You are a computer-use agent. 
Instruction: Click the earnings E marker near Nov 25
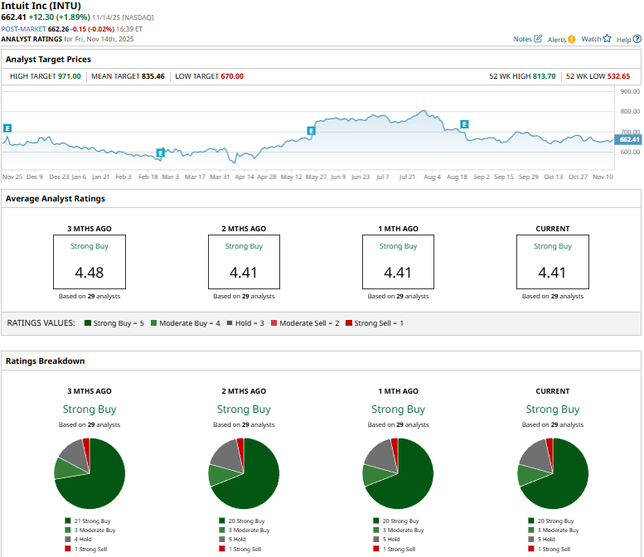[x=7, y=128]
